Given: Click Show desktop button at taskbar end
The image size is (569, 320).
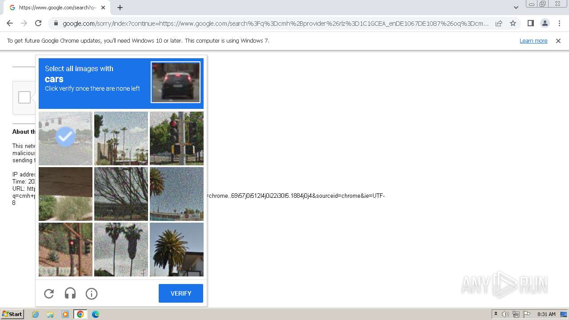Looking at the screenshot, I should [x=565, y=314].
